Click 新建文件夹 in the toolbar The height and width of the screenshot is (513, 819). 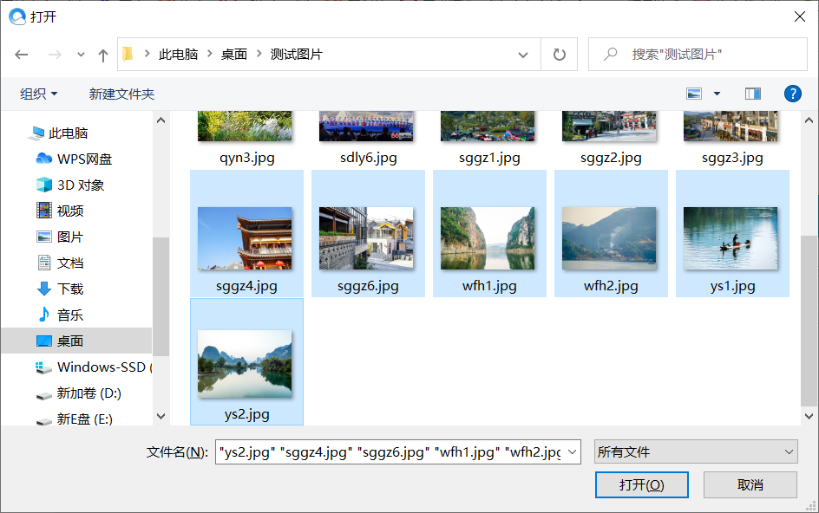click(x=121, y=94)
